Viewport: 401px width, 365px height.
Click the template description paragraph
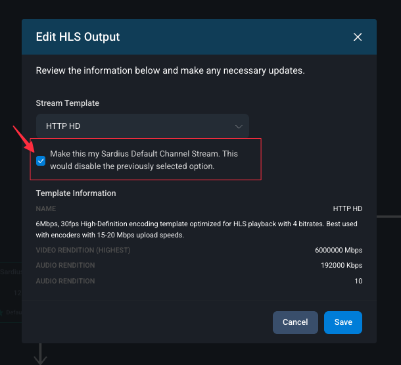point(197,230)
